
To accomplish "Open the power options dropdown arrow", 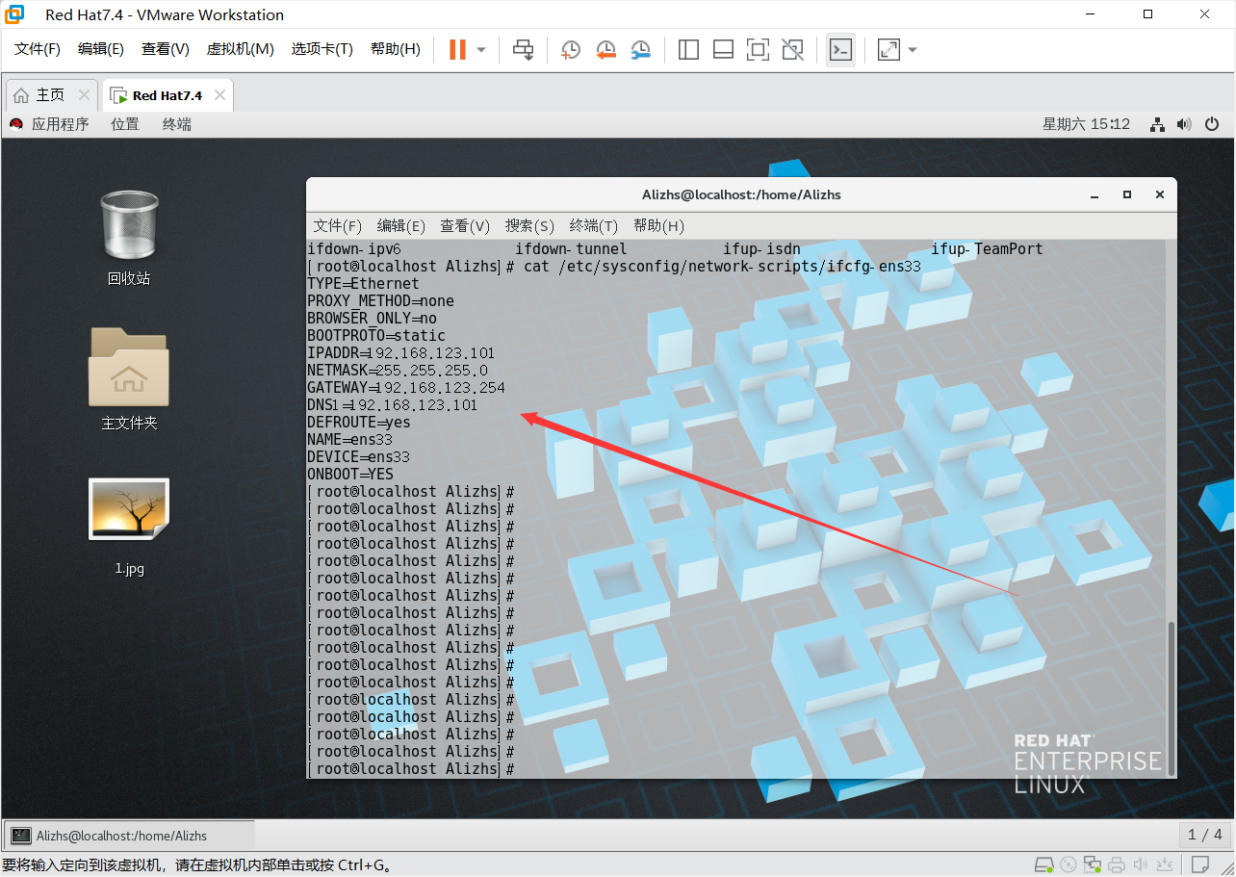I will tap(481, 49).
